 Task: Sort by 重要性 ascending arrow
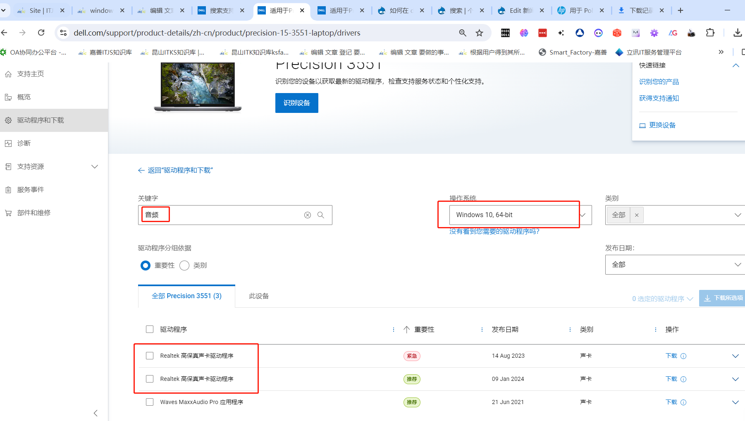coord(406,330)
